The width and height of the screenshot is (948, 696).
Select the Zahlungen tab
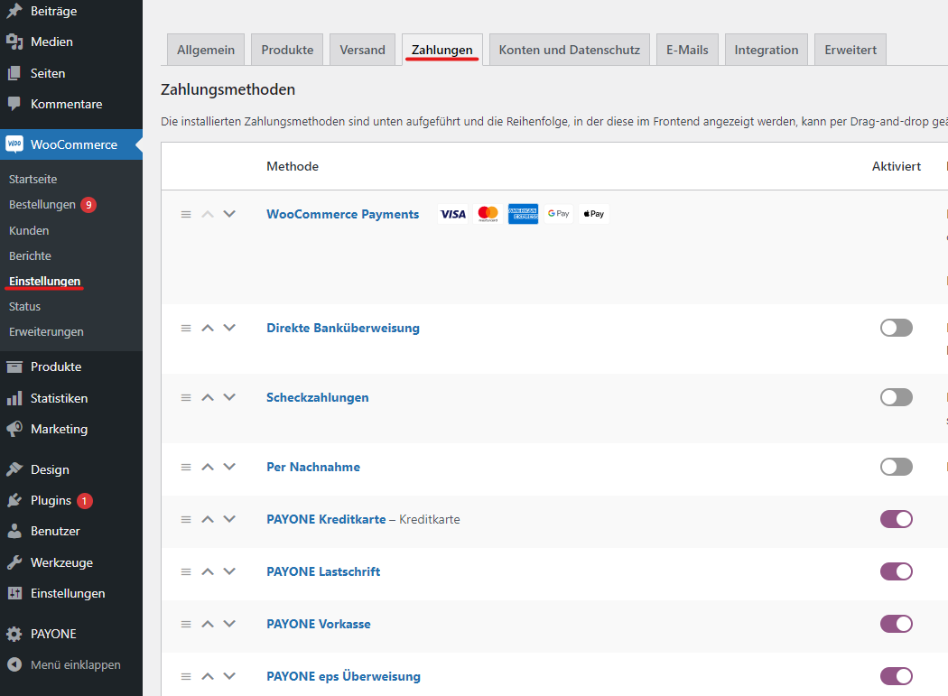pos(442,50)
